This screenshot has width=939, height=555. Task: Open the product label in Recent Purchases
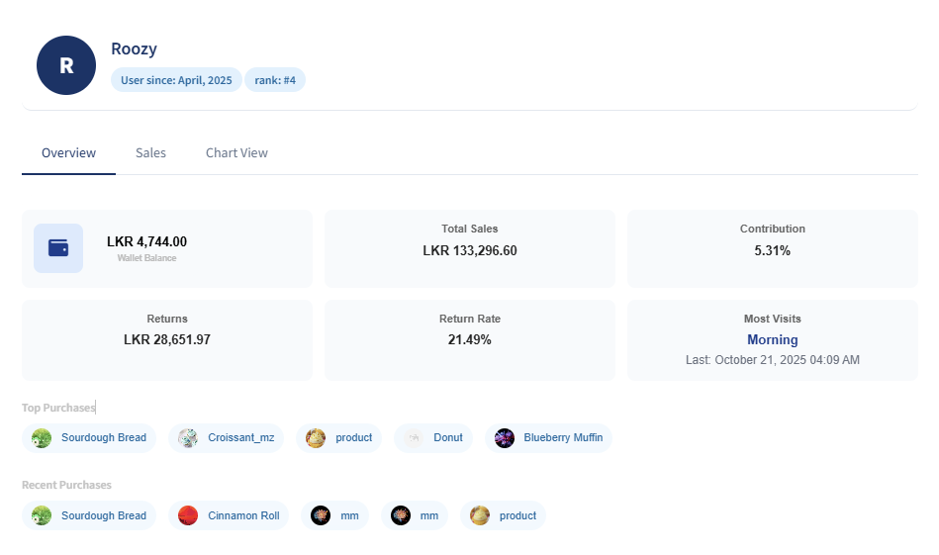pyautogui.click(x=517, y=515)
